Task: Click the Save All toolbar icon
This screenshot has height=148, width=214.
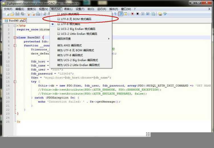Action: coord(23,14)
